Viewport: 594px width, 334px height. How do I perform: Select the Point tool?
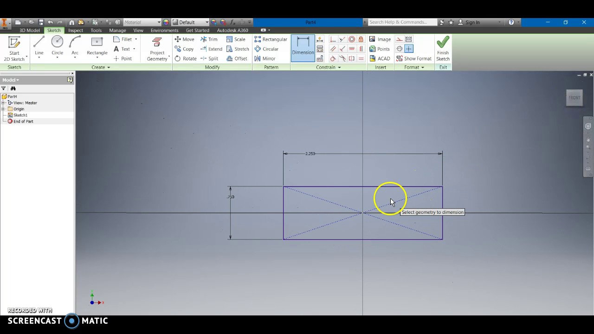123,58
